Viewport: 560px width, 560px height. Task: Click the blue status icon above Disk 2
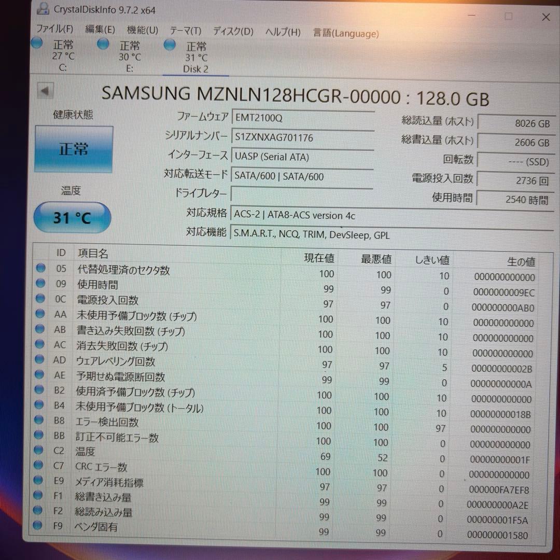pos(170,45)
